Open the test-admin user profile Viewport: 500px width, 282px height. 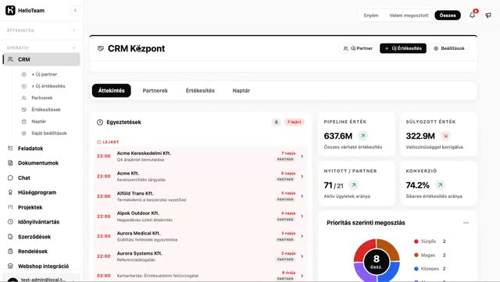[41, 279]
